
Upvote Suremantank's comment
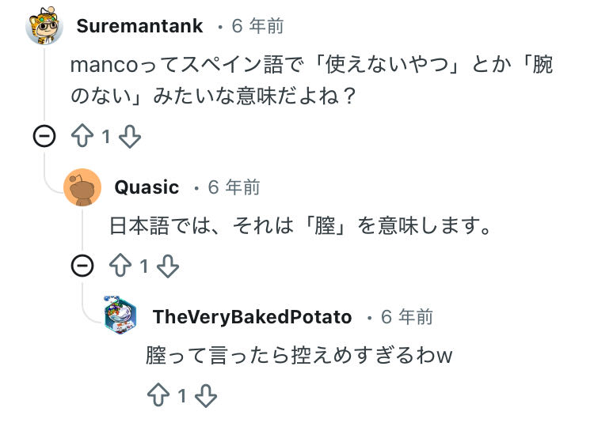(x=82, y=137)
